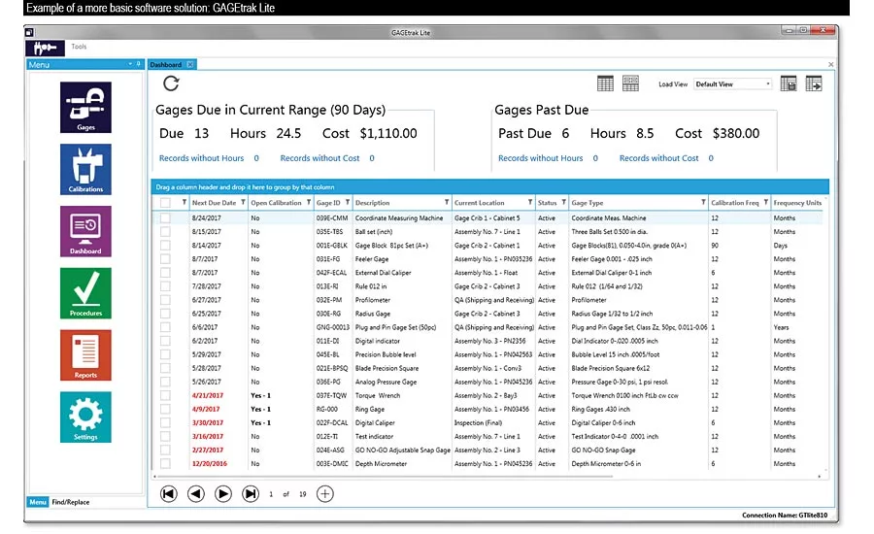Click the refresh dashboard icon
Viewport: 874px width, 534px height.
coord(171,83)
